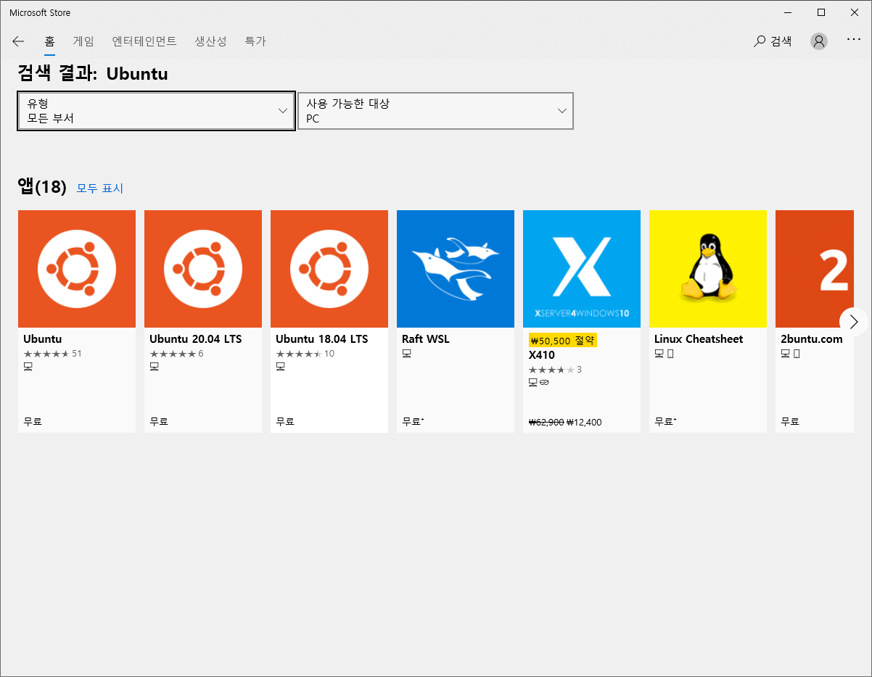Click the ₩62,900 original price of X410
The image size is (872, 677).
point(546,422)
